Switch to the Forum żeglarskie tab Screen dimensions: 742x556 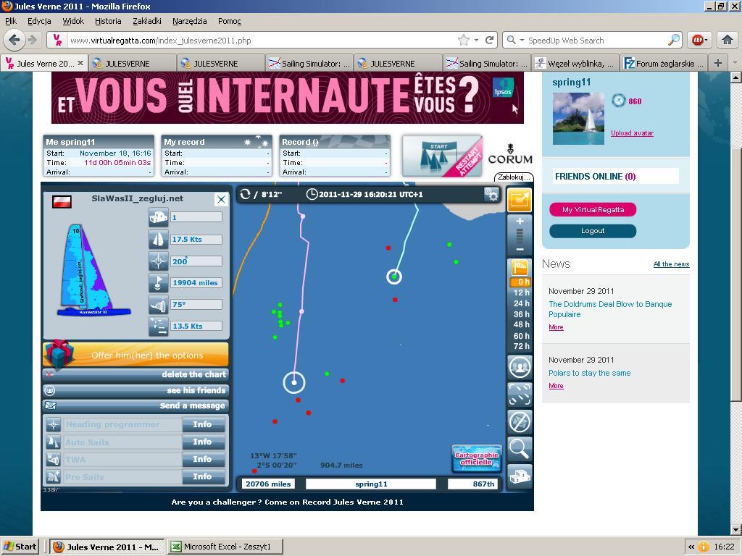tap(664, 64)
